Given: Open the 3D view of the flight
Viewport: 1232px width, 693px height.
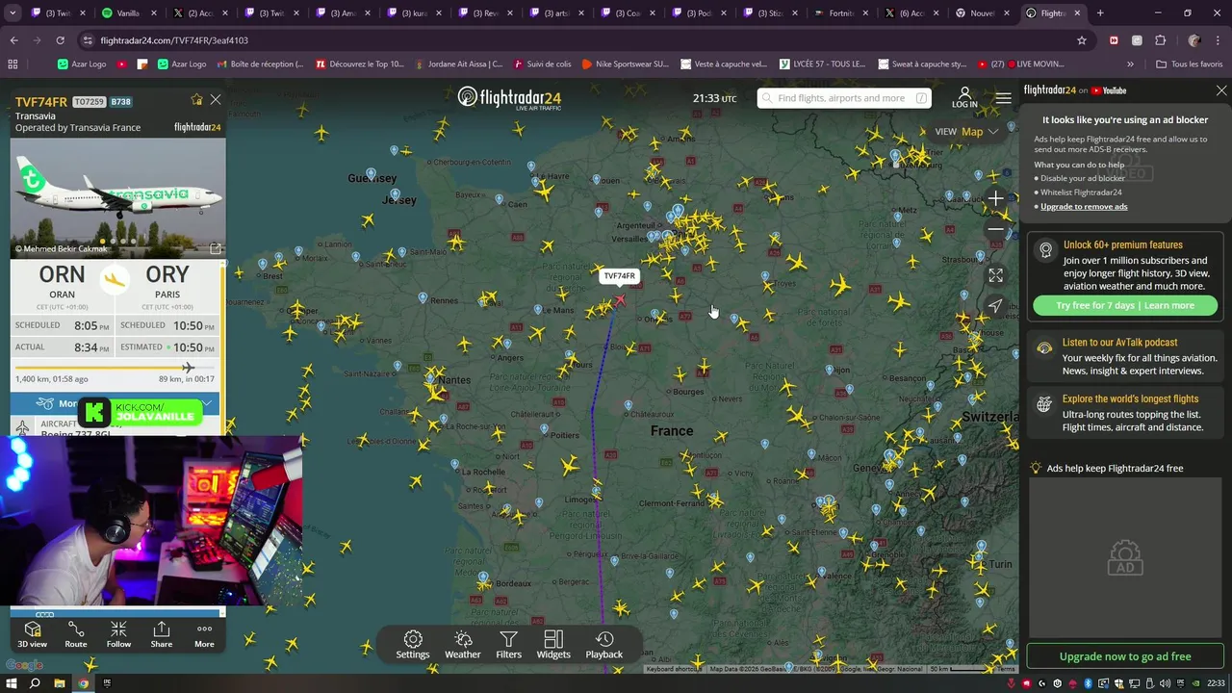Looking at the screenshot, I should click(32, 634).
